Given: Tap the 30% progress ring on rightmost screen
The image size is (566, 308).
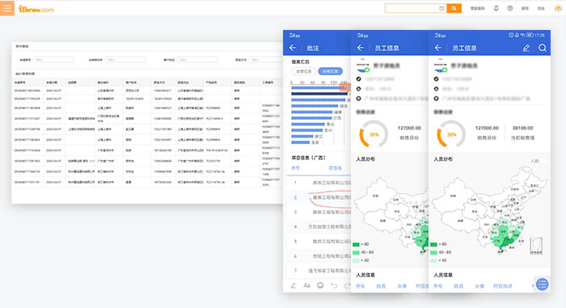Looking at the screenshot, I should (x=451, y=134).
